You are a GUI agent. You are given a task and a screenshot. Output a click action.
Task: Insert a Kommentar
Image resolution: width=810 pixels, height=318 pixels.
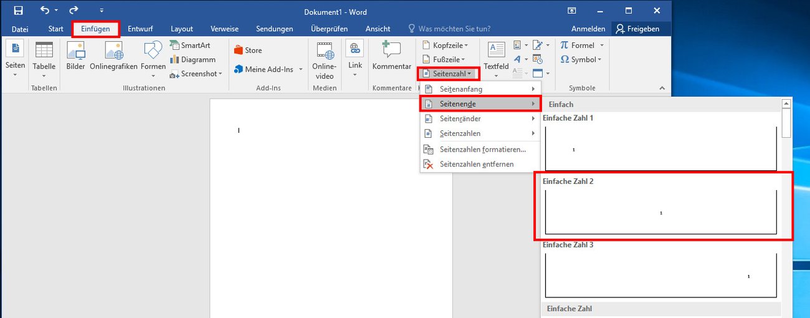point(392,57)
